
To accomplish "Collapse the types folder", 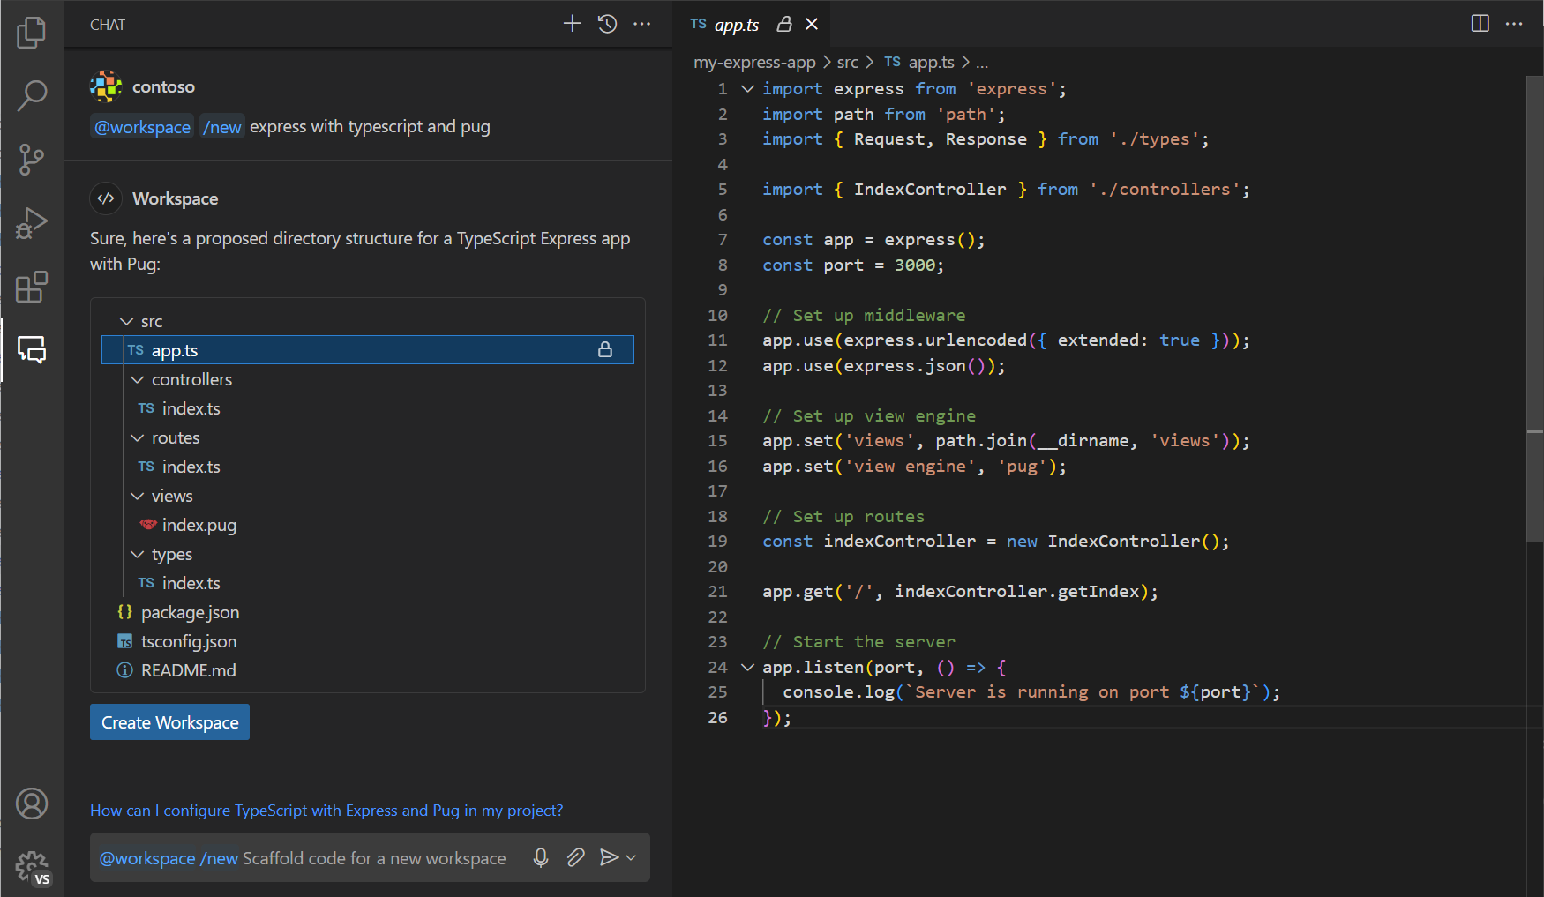I will (137, 554).
